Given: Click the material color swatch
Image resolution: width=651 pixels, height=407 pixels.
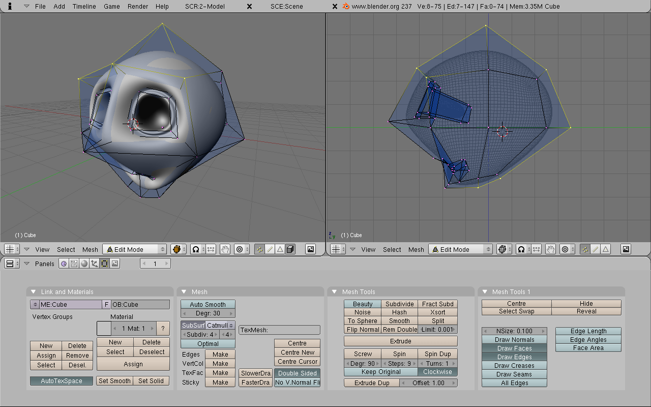Looking at the screenshot, I should pyautogui.click(x=104, y=328).
